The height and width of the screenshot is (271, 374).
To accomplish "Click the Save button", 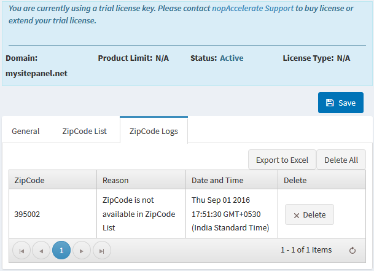I will [x=341, y=103].
